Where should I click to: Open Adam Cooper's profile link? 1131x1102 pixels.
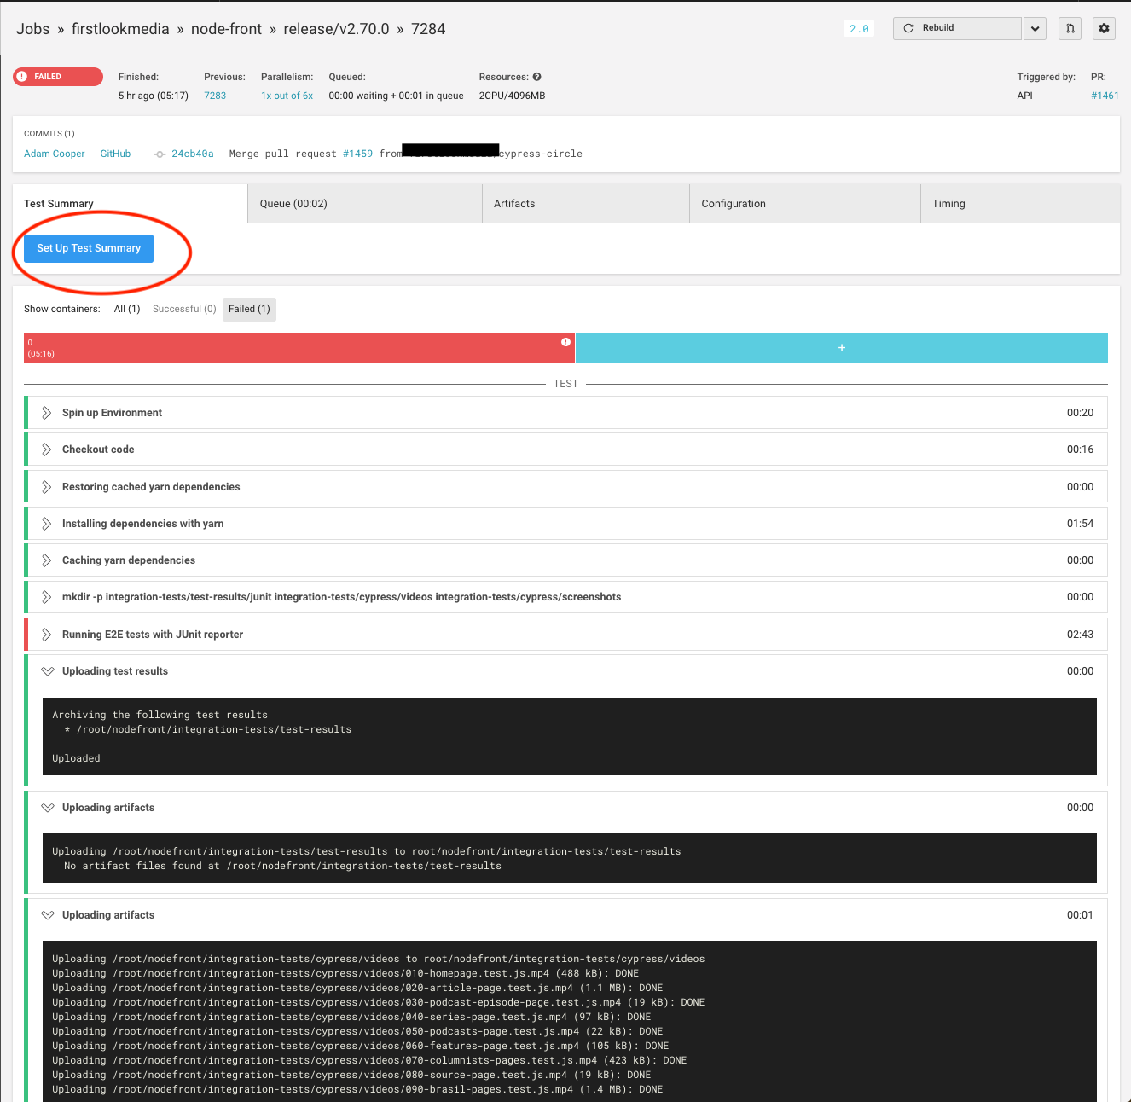pyautogui.click(x=55, y=154)
